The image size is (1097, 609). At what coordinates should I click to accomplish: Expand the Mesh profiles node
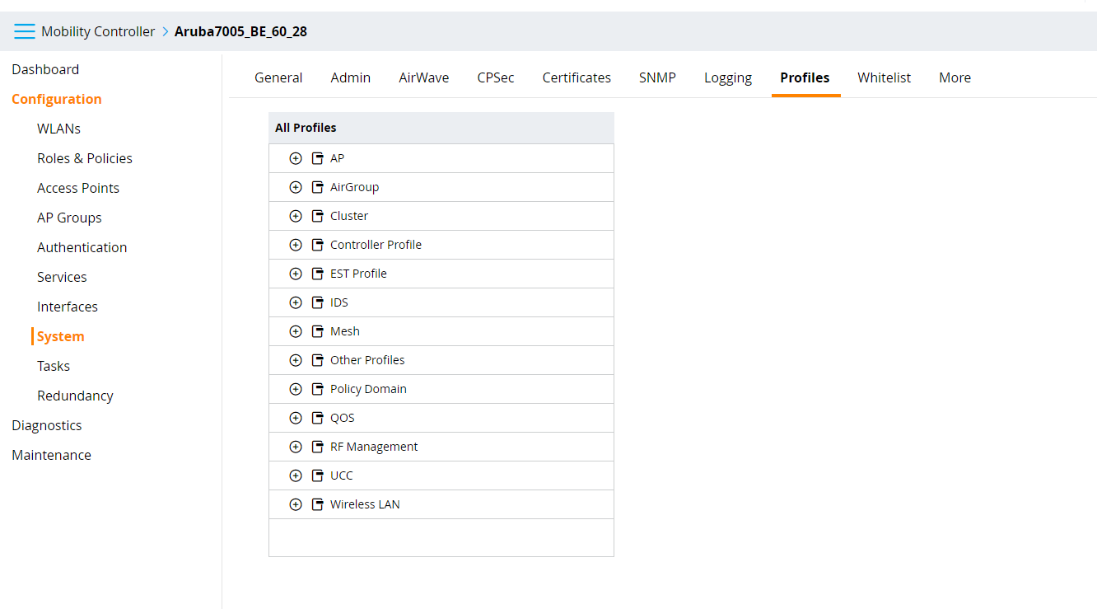296,331
